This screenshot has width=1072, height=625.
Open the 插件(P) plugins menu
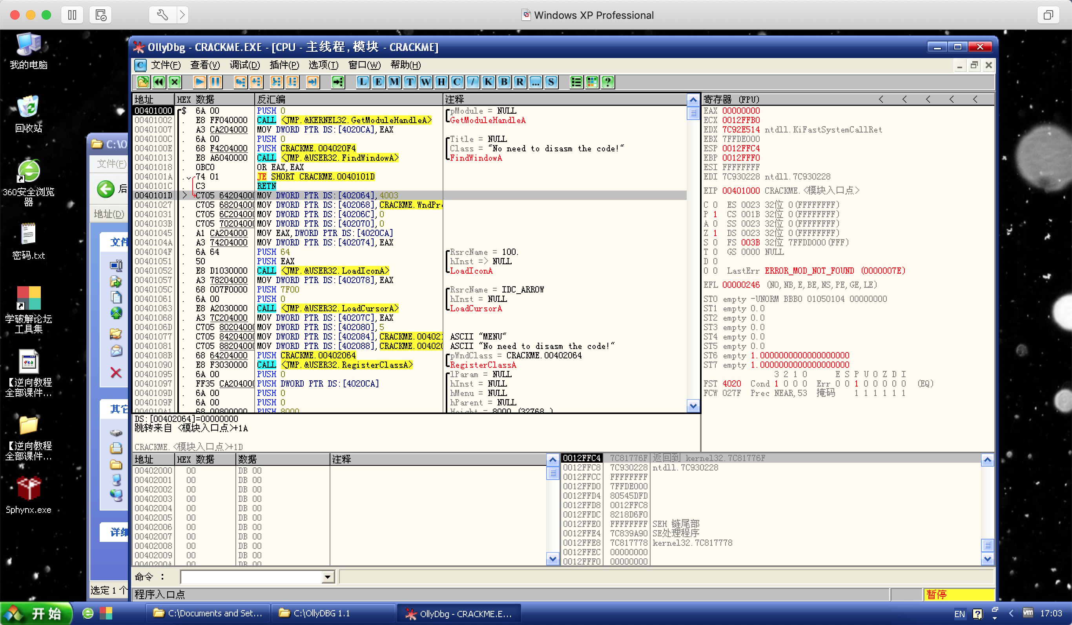pos(284,65)
